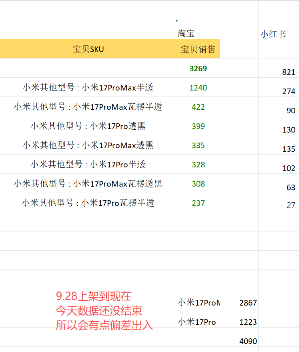299x352 pixels.
Task: Click the 淘宝 label cell
Action: [x=198, y=30]
